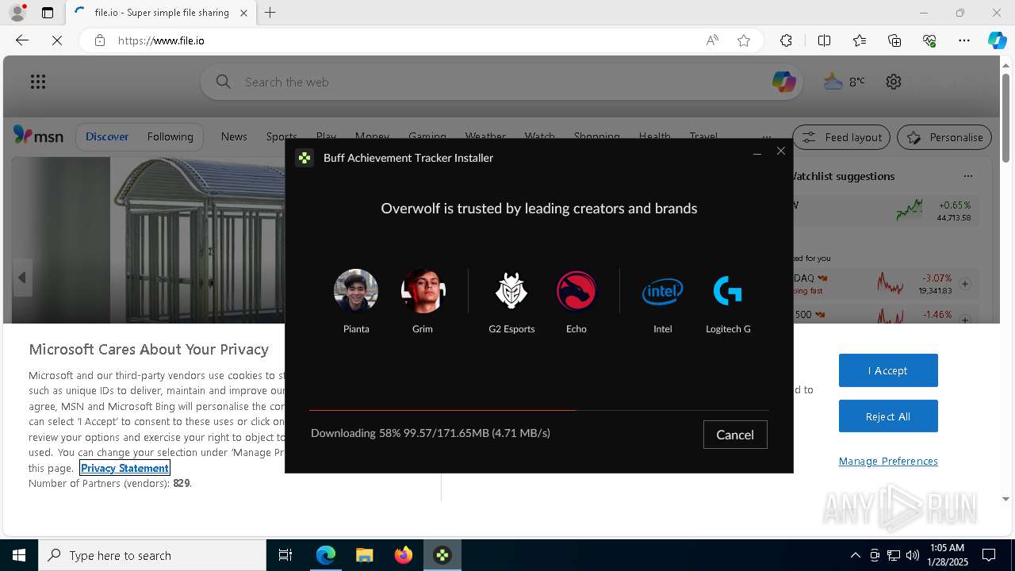This screenshot has width=1015, height=571.
Task: Open notification center
Action: point(989,555)
